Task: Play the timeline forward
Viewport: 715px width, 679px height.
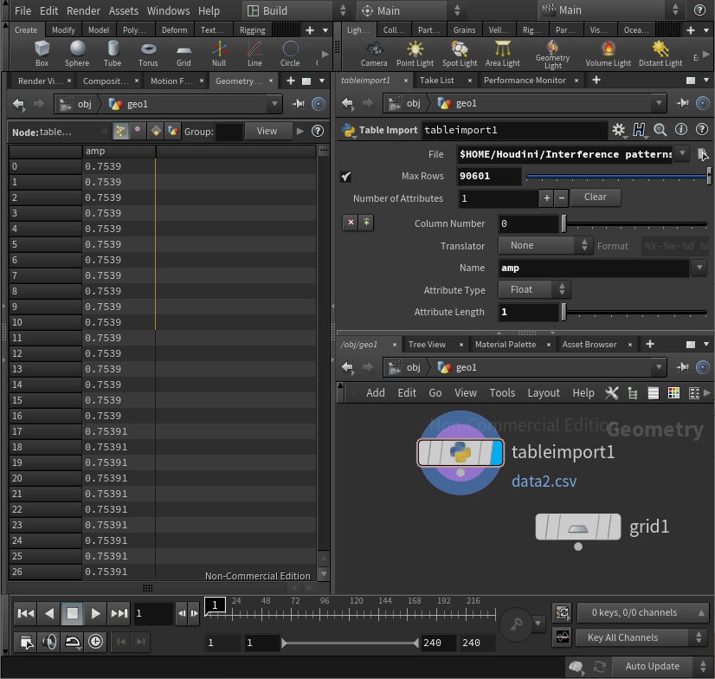Action: pos(95,614)
